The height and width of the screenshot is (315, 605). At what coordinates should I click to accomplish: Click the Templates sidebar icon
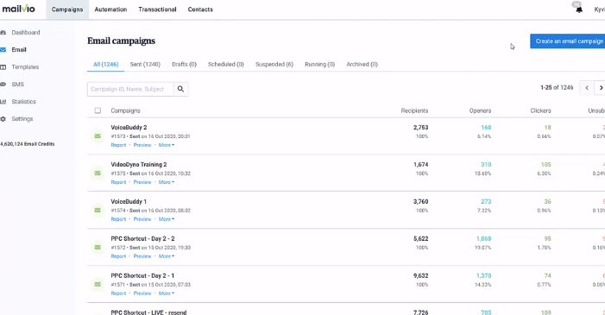click(3, 67)
